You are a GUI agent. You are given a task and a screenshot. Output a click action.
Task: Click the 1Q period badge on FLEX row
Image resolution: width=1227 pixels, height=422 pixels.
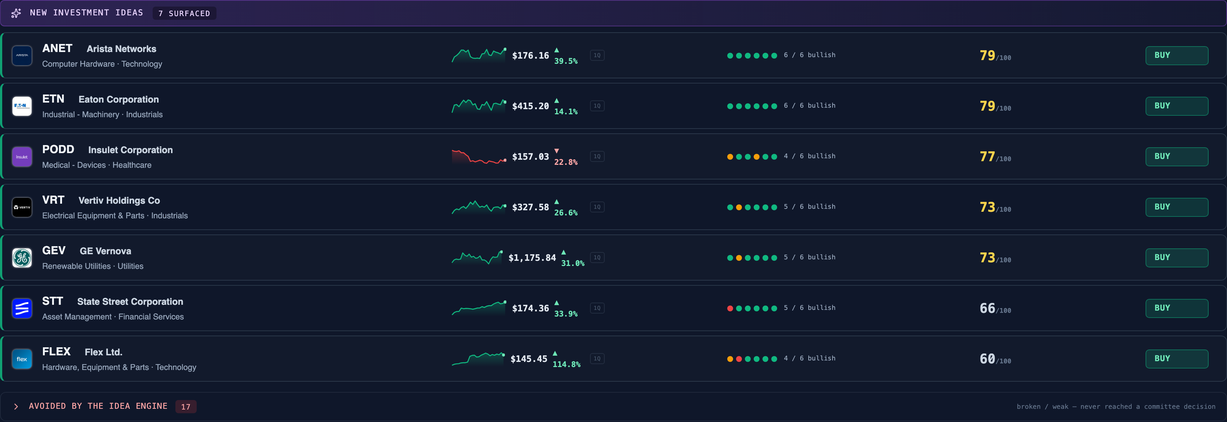pyautogui.click(x=597, y=359)
